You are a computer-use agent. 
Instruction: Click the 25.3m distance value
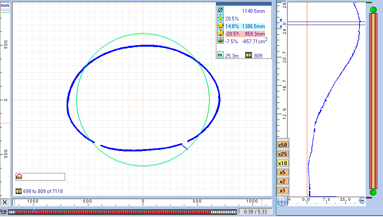(232, 56)
